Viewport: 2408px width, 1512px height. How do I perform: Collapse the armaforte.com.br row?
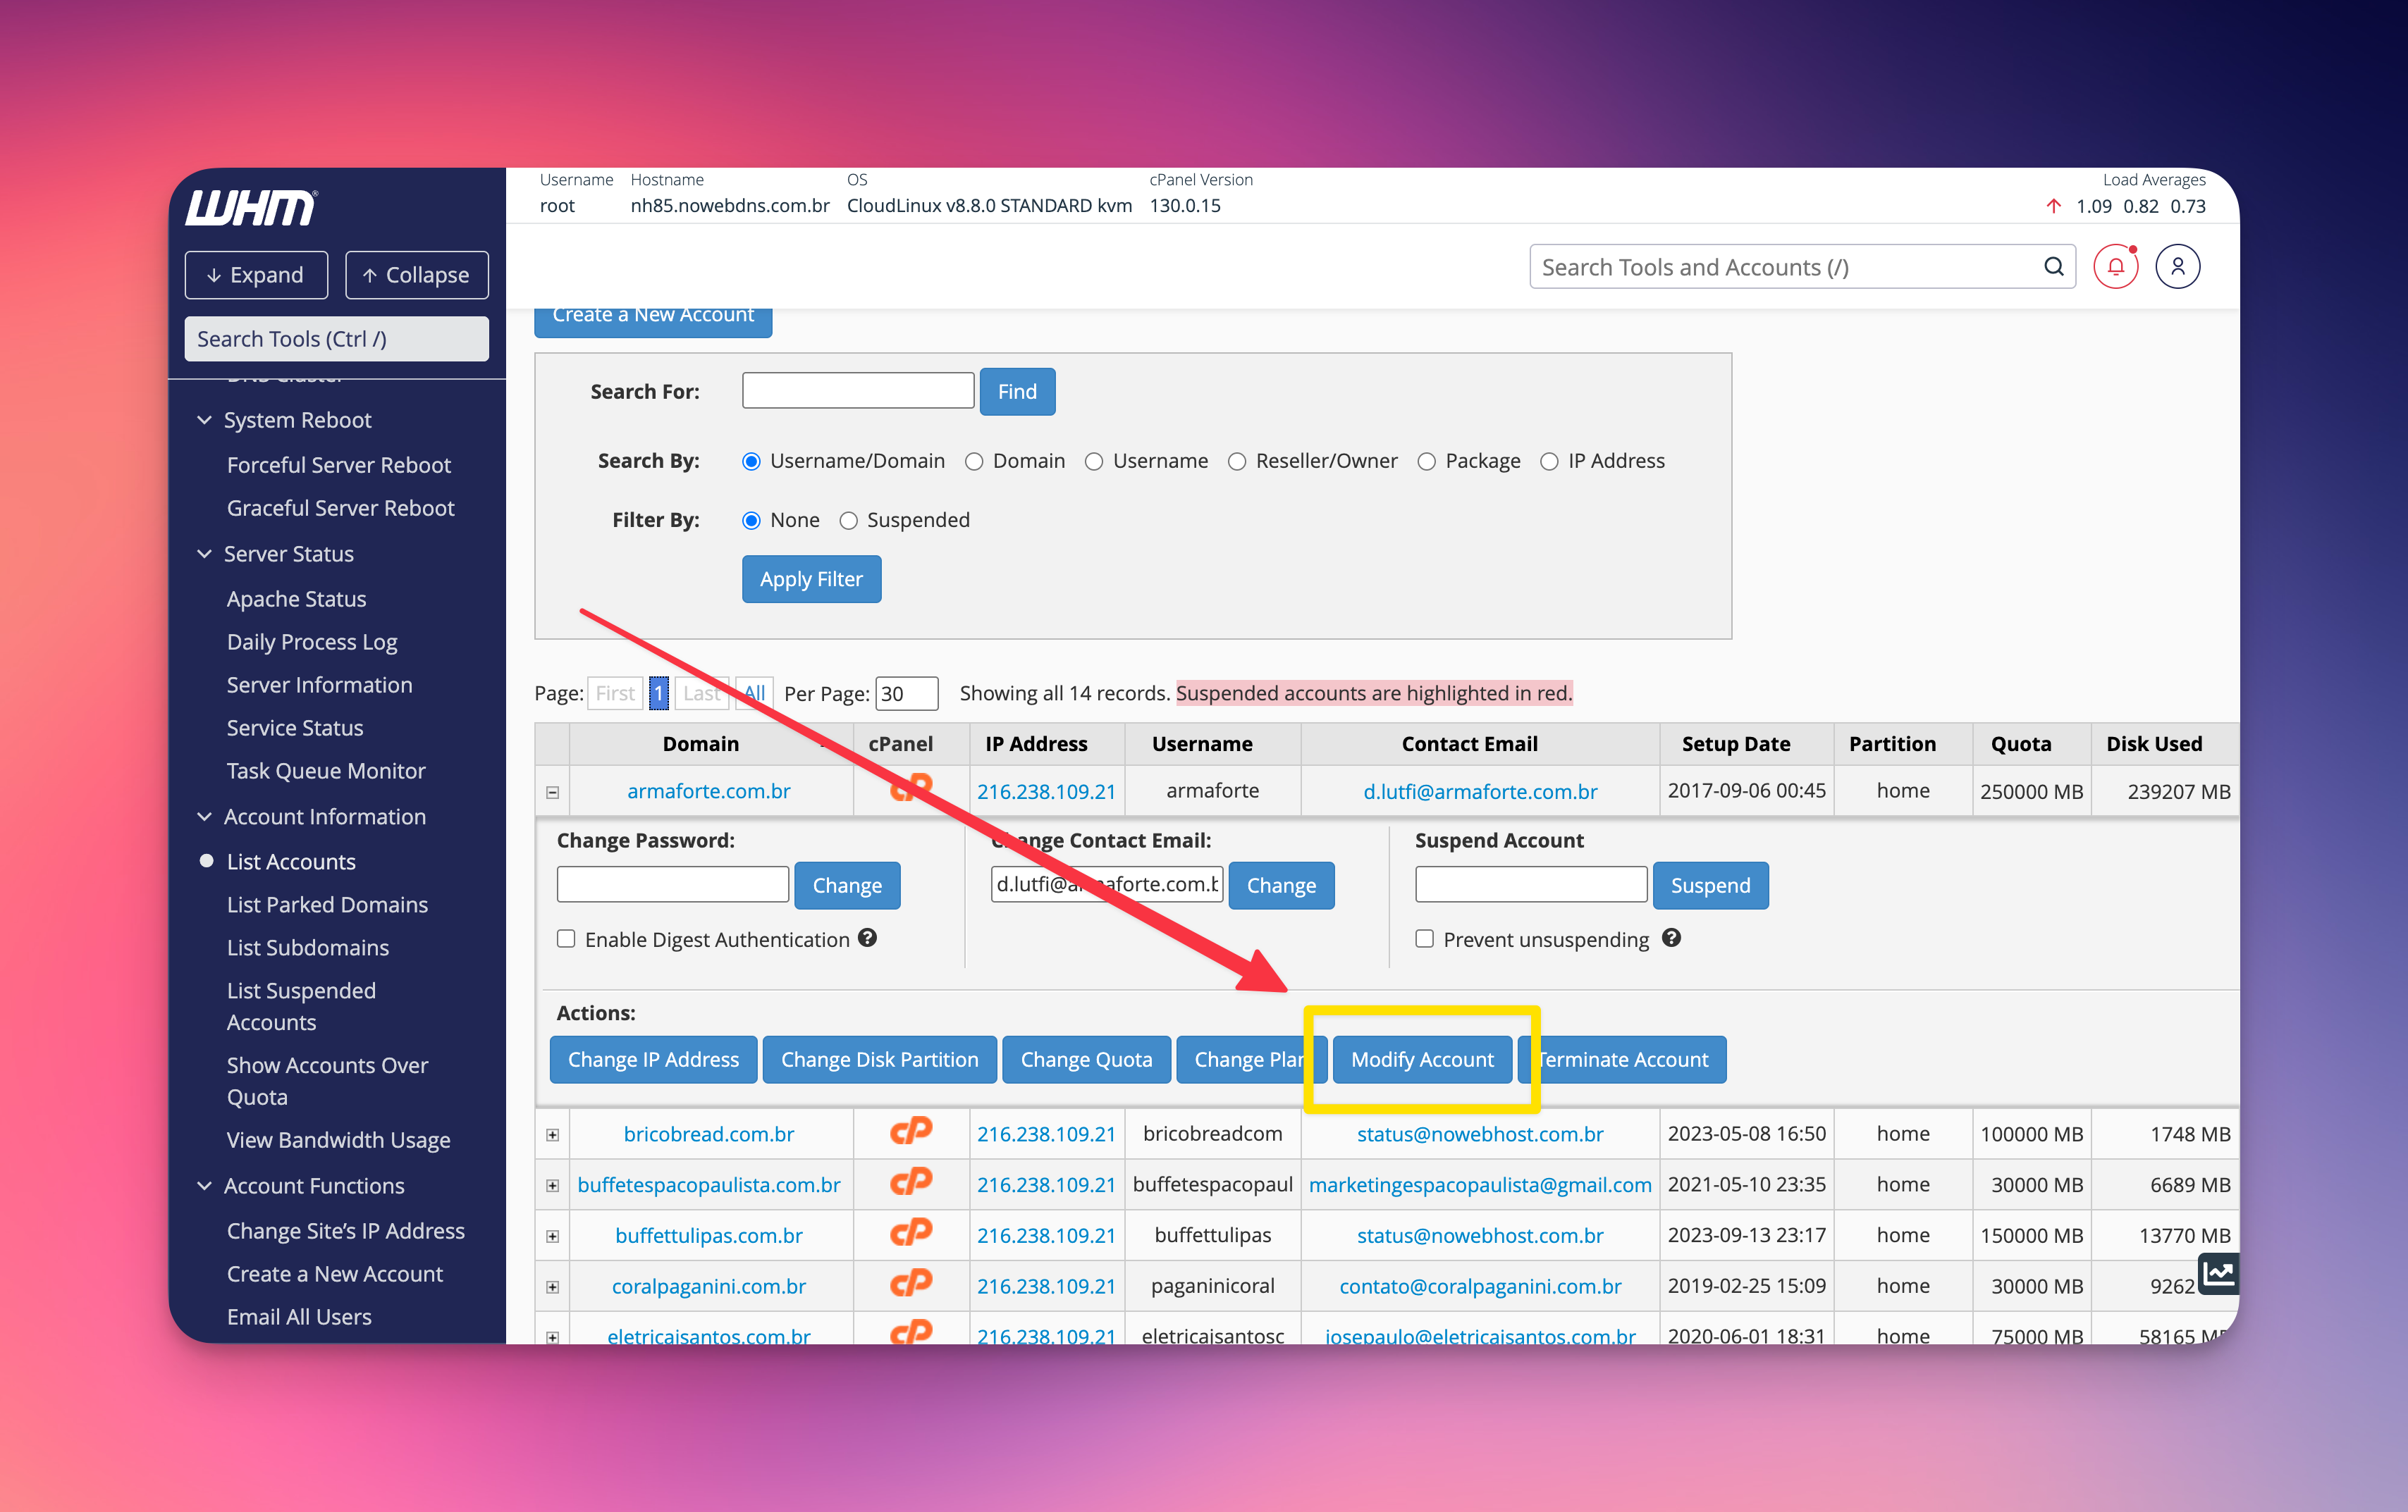click(552, 793)
